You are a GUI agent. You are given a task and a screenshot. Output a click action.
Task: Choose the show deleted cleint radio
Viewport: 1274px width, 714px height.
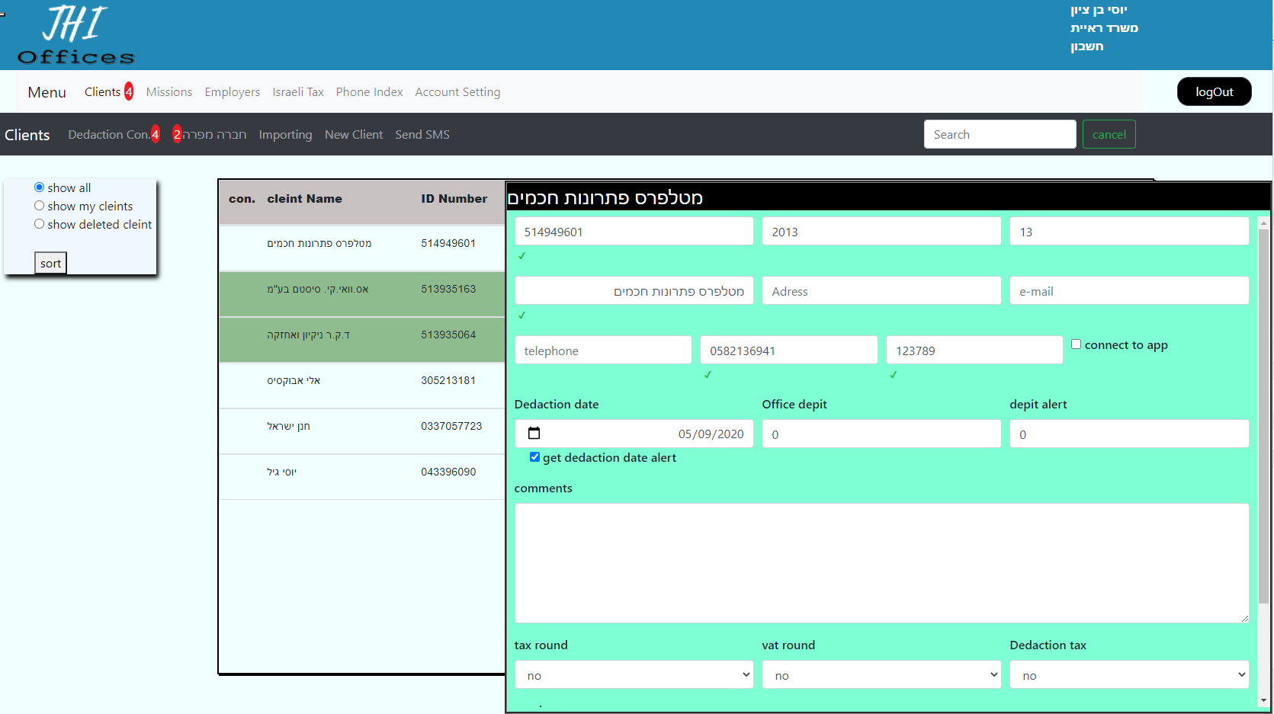click(39, 224)
